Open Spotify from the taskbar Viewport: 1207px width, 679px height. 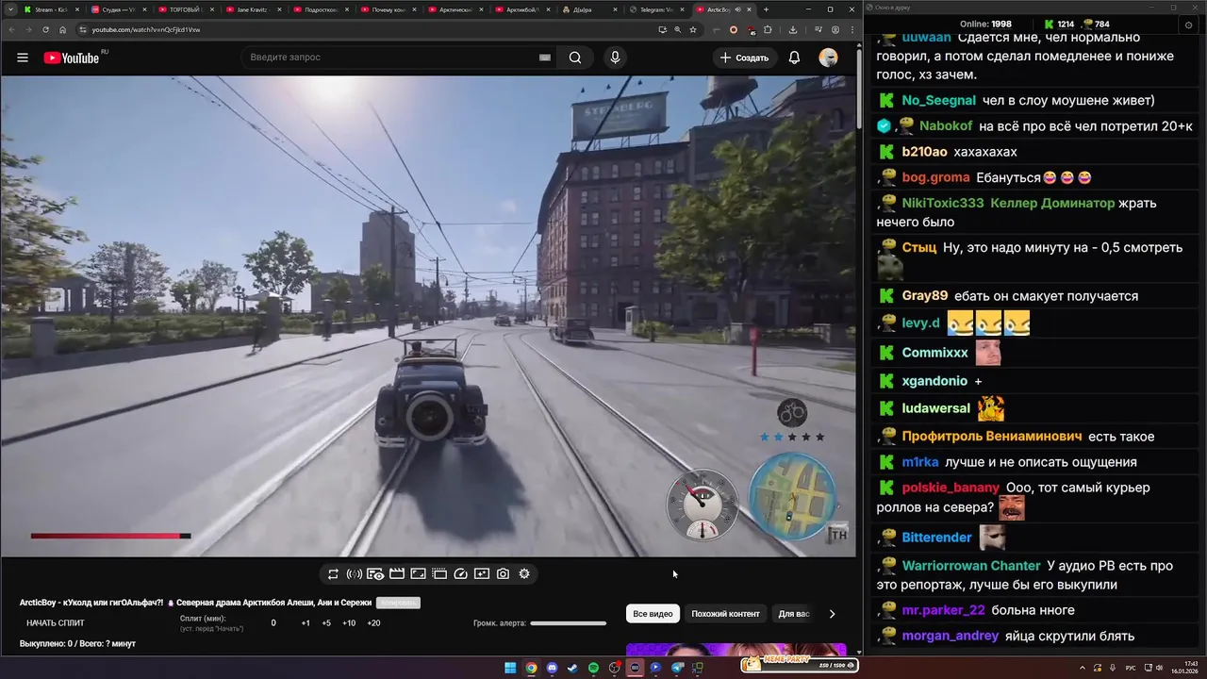tap(593, 668)
